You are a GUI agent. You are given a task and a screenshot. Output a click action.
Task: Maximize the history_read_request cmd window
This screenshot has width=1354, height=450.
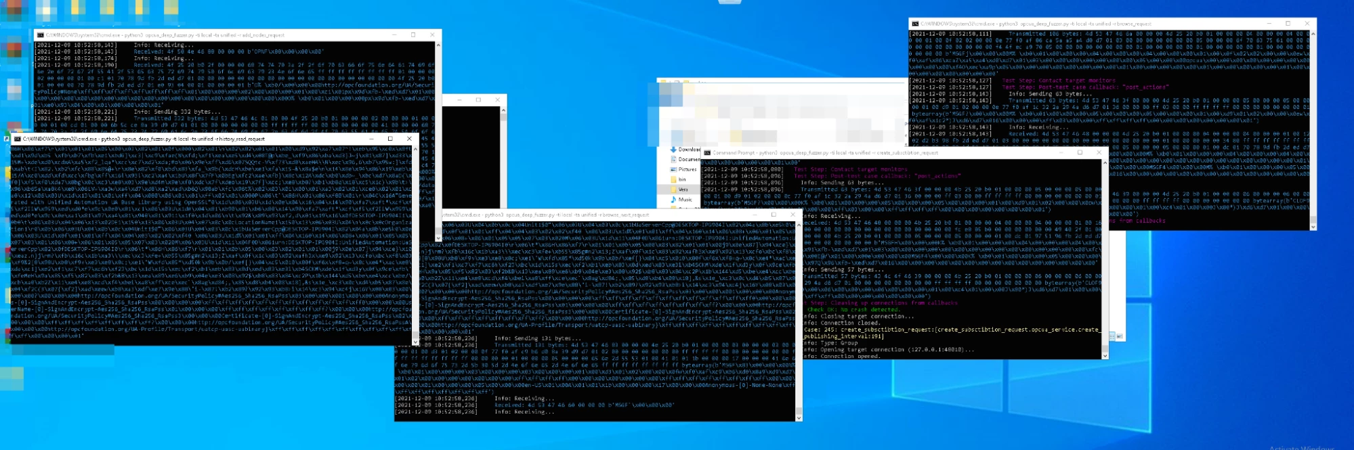click(x=390, y=139)
